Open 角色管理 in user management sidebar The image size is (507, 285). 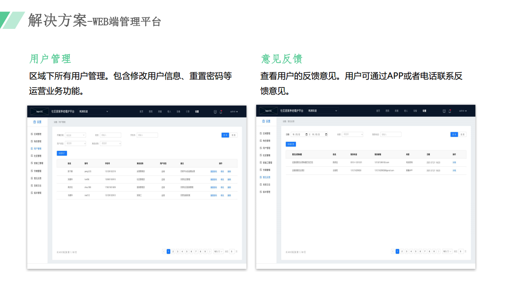coord(36,141)
